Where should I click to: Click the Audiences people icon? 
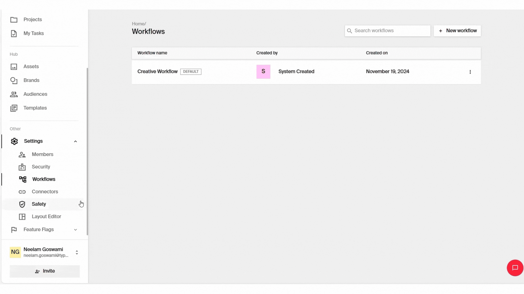coord(14,94)
